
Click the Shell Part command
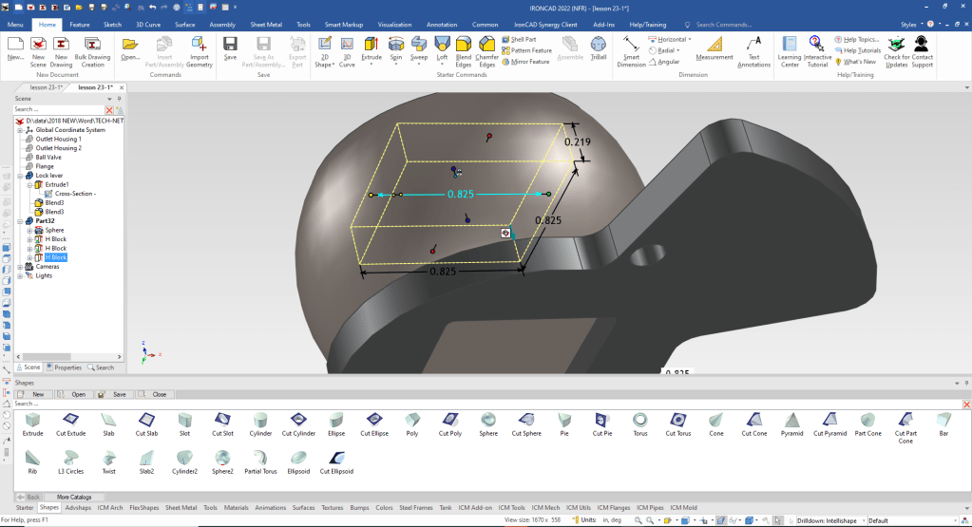click(524, 40)
